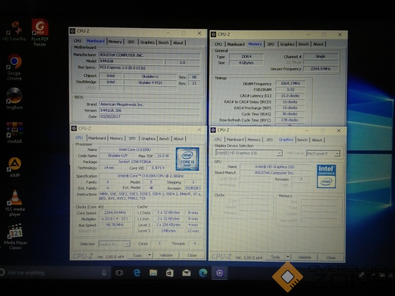Click CPU-Z title icon of CPU window
395x296 pixels.
click(74, 128)
